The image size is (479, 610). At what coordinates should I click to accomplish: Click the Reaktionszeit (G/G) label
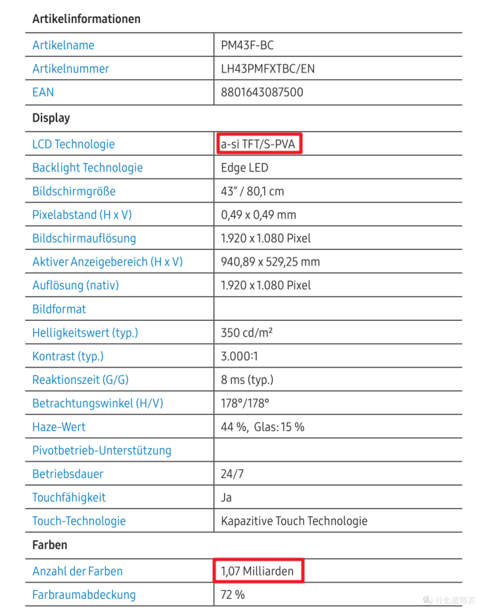click(80, 380)
